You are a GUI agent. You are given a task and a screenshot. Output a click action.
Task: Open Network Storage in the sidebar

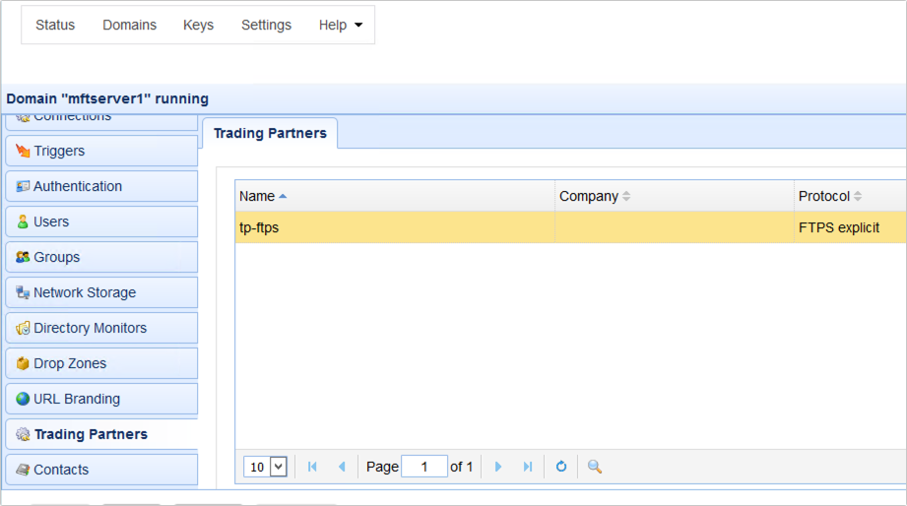[x=101, y=292]
